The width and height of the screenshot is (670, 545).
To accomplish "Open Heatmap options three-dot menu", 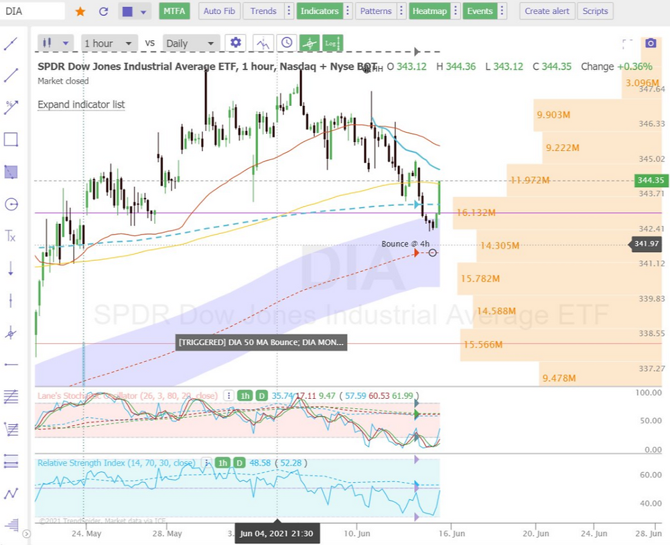I will pos(456,11).
